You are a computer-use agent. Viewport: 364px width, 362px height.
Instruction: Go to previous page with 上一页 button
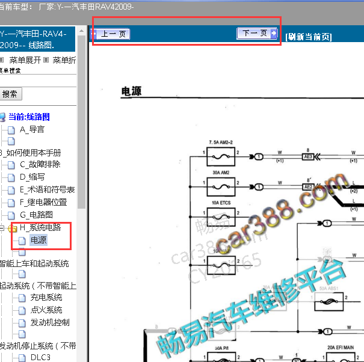tap(111, 34)
